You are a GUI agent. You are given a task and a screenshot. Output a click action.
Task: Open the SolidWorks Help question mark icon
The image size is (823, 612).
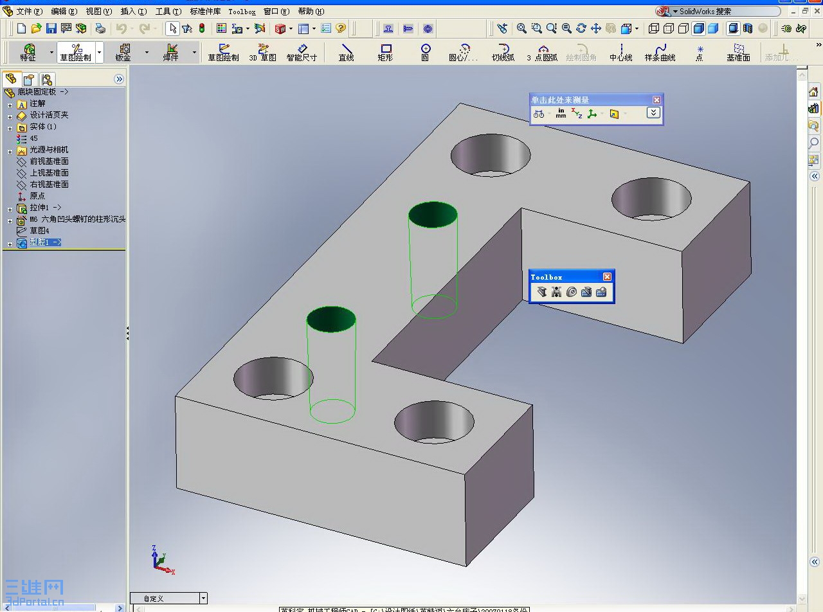pos(341,28)
